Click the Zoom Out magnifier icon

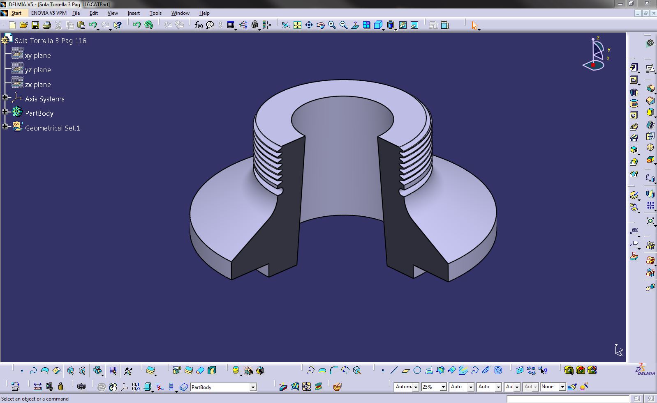tap(343, 25)
